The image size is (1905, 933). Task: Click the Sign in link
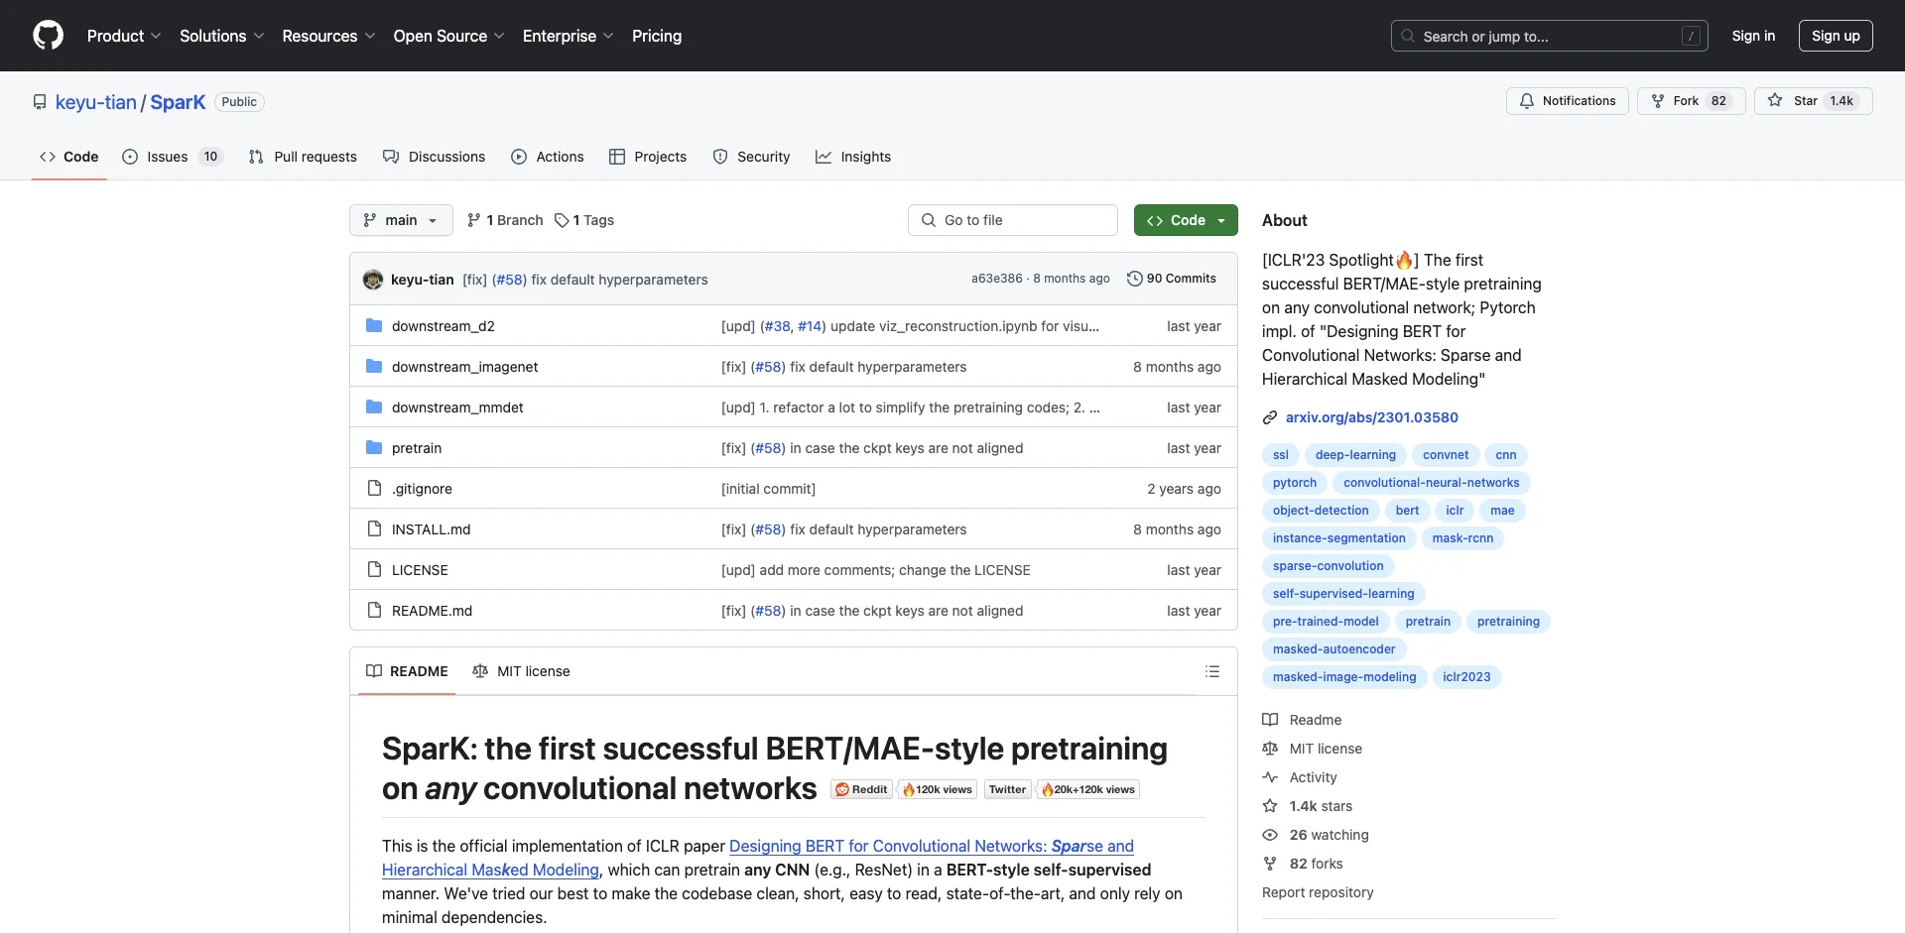point(1753,36)
